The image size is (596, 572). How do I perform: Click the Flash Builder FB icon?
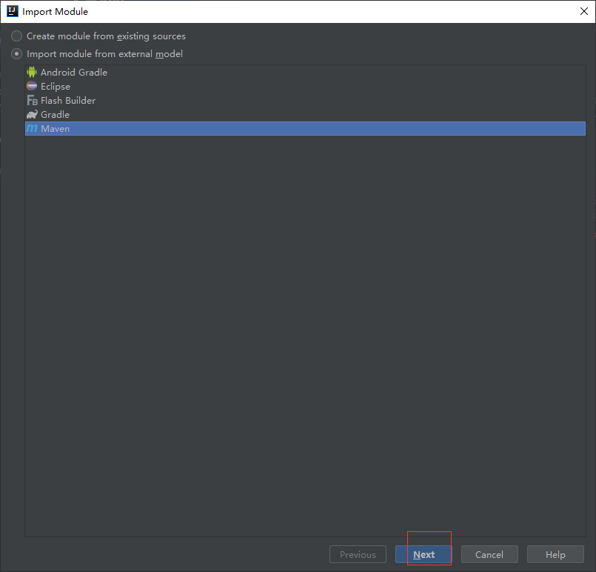coord(33,101)
